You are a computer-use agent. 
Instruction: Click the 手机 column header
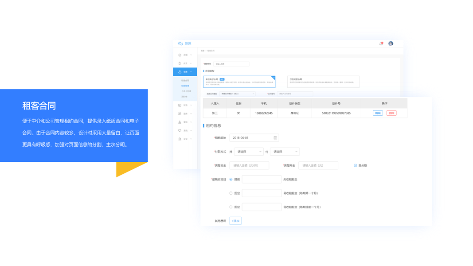[264, 103]
